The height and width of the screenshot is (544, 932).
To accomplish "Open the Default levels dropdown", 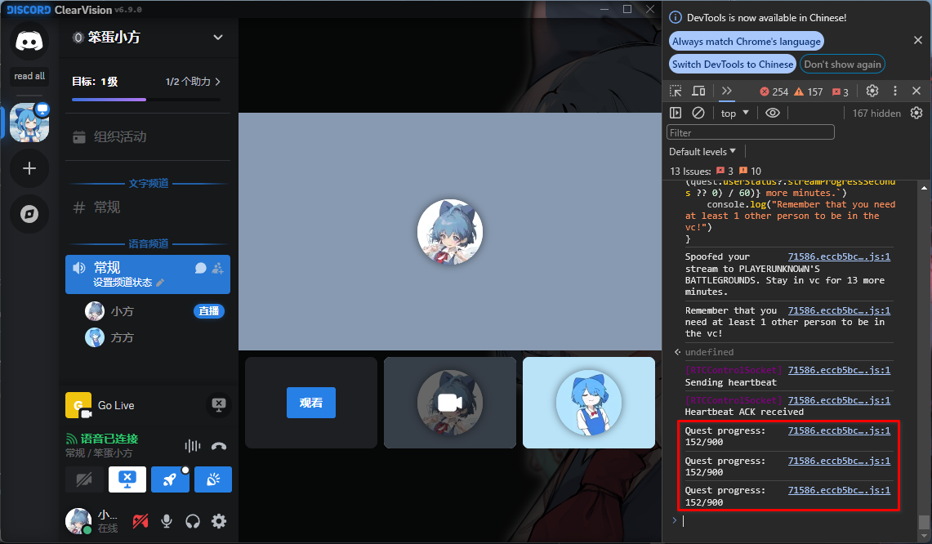I will tap(702, 151).
